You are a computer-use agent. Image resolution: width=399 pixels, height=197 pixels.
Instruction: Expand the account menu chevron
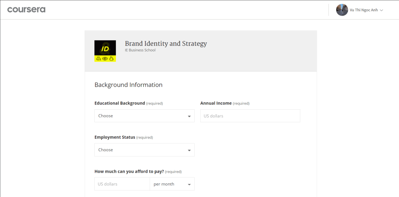pyautogui.click(x=381, y=10)
